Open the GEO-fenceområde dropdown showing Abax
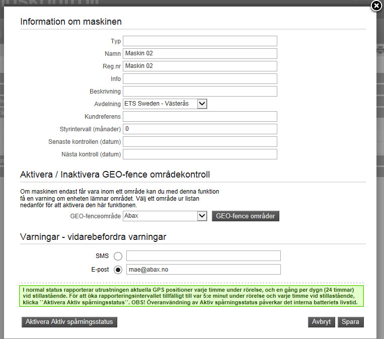This screenshot has width=384, height=339. point(165,216)
